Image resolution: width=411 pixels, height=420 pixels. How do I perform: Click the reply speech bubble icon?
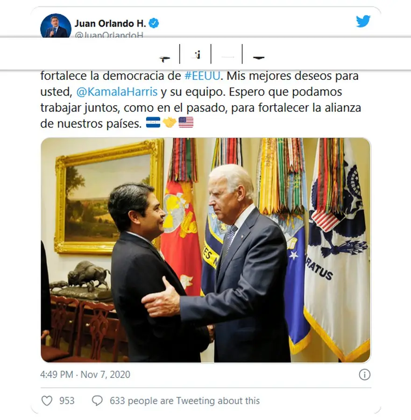pyautogui.click(x=97, y=401)
